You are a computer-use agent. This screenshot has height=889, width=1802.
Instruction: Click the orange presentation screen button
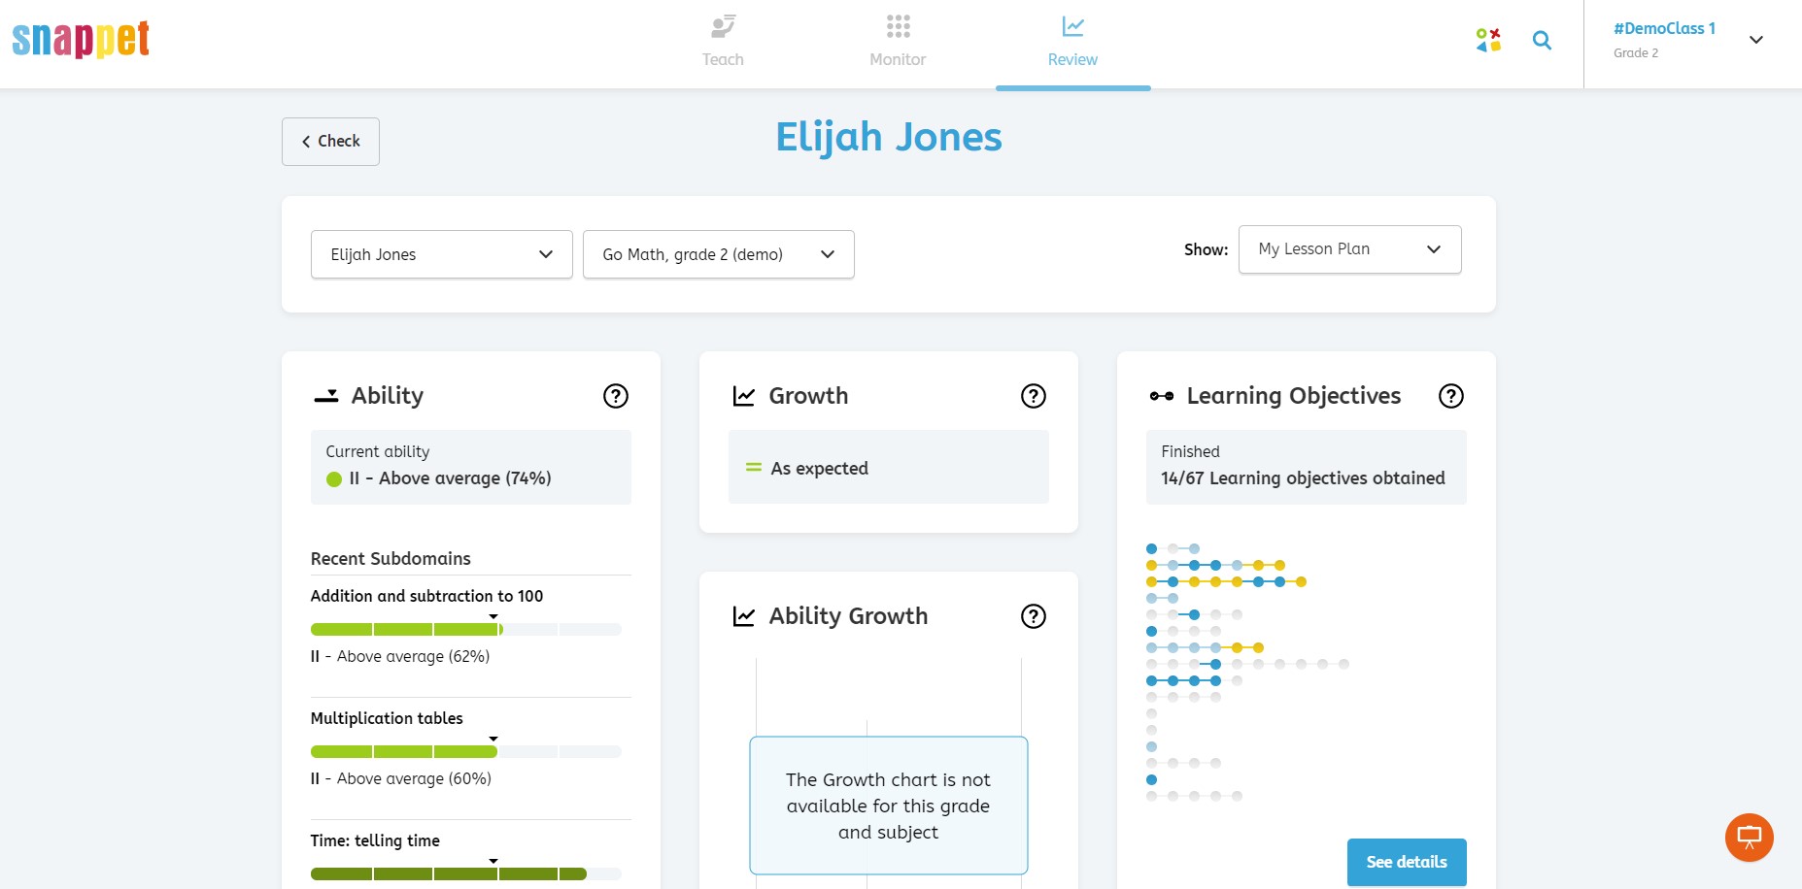[1750, 838]
